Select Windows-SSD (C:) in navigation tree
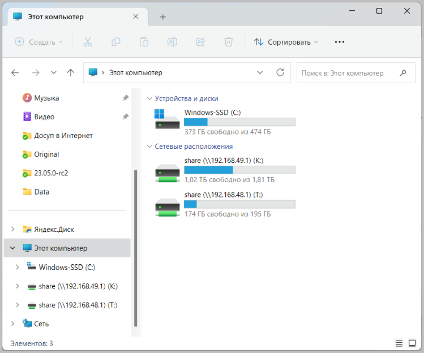Screen dimensions: 424x353 67,267
